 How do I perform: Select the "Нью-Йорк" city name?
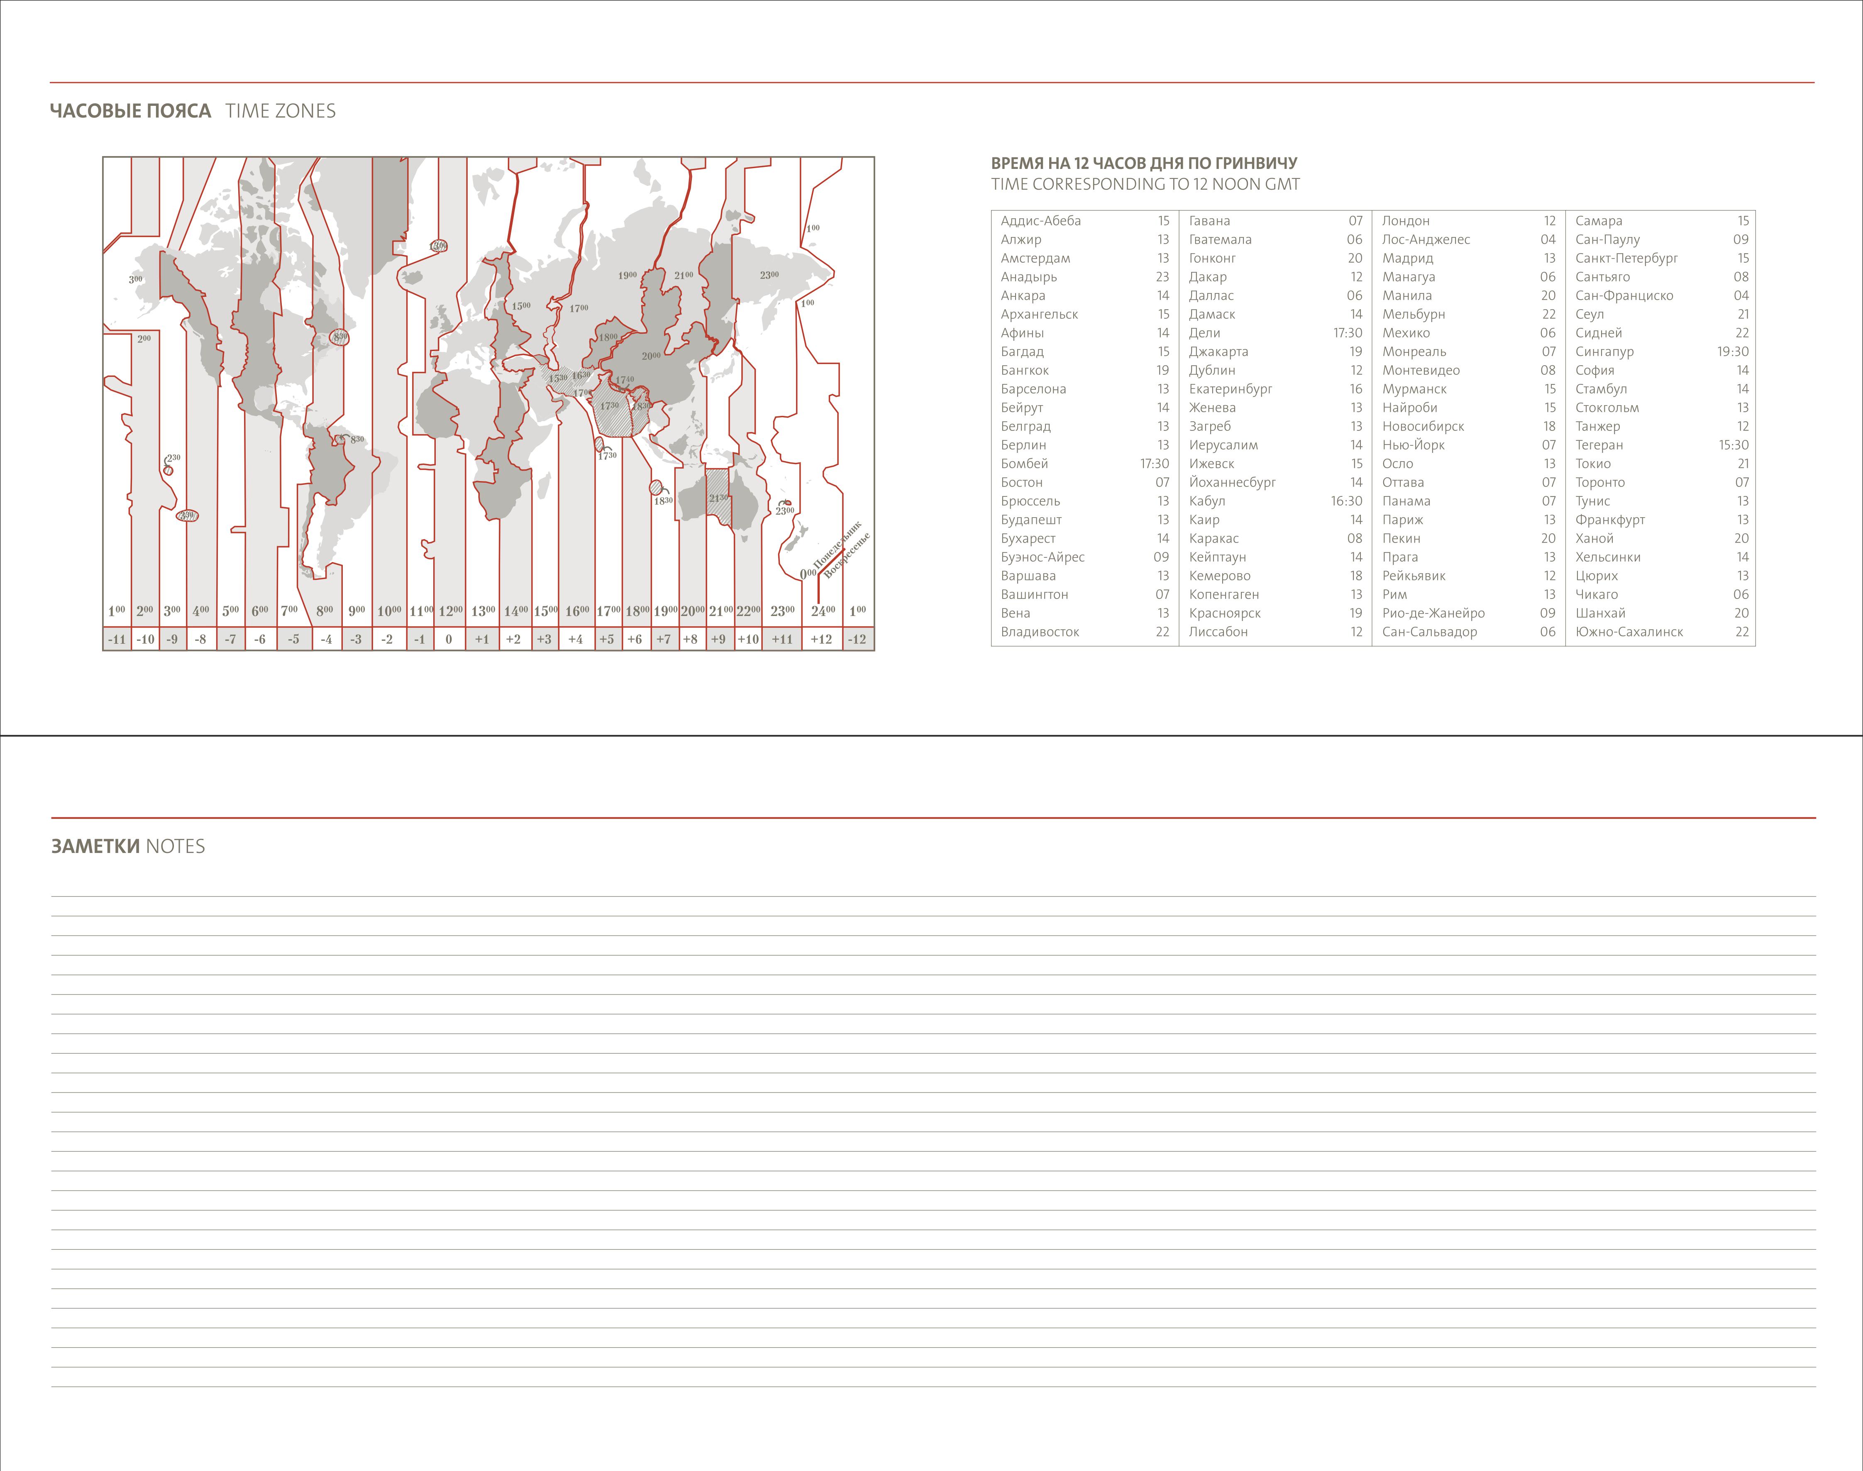pyautogui.click(x=1414, y=445)
